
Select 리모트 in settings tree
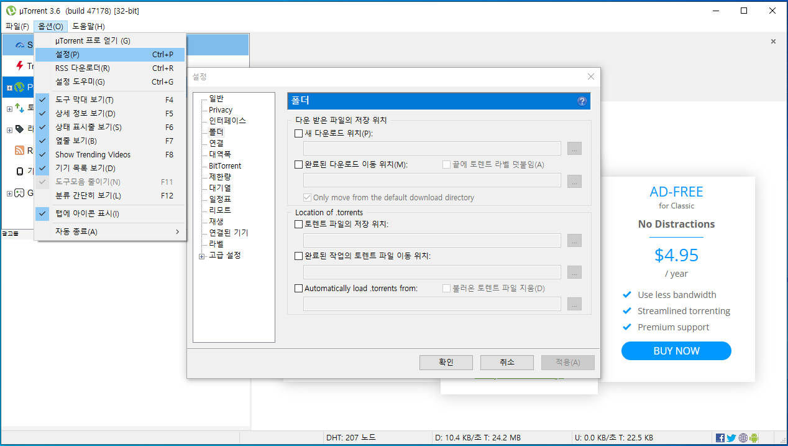tap(220, 210)
